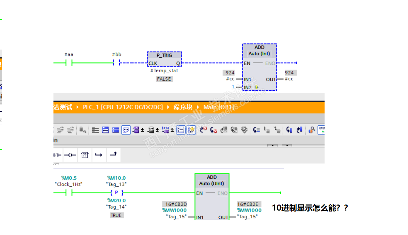
Task: Open Auto (Int) data type dropdown
Action: coord(259,54)
